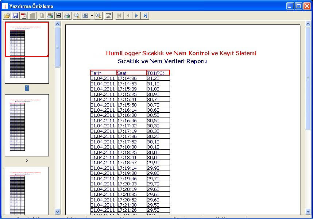Zoom in with the plus magnifier
The image size is (313, 219).
tap(98, 16)
